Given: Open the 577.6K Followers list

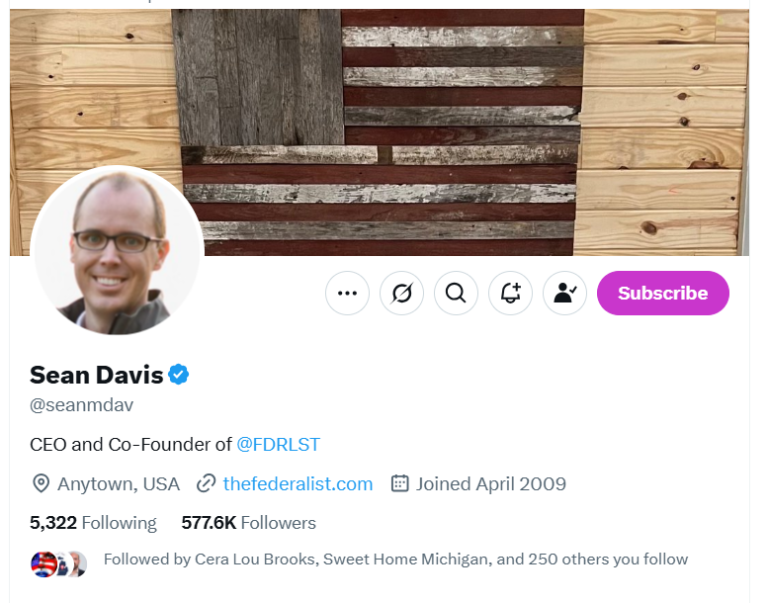Looking at the screenshot, I should click(248, 523).
